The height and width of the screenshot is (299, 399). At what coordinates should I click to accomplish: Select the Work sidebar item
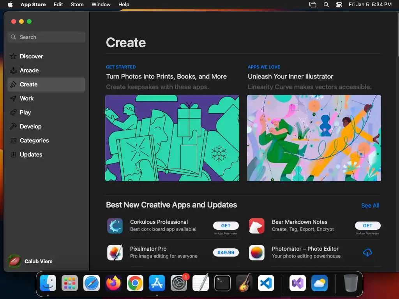(46, 98)
